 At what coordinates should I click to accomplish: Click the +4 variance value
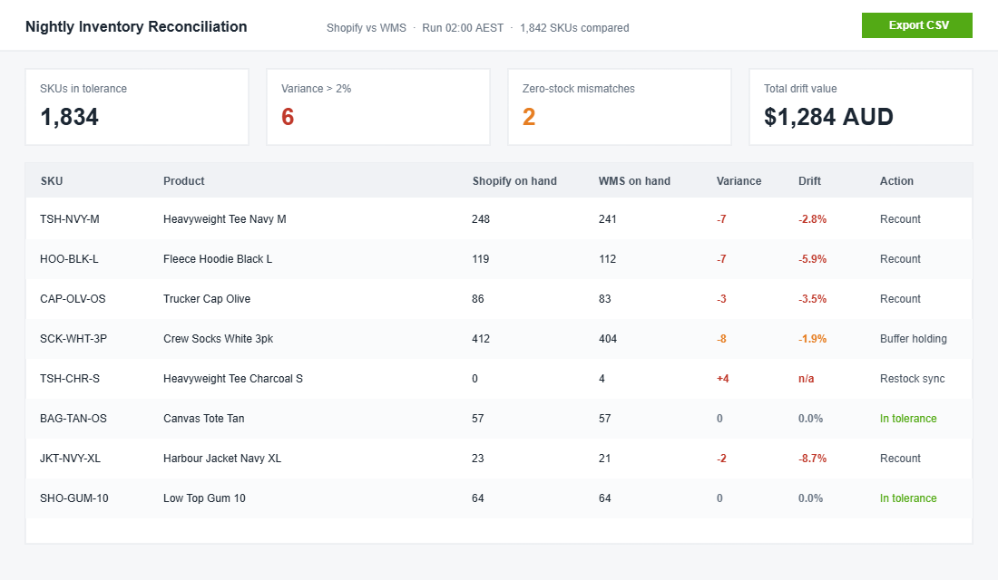[722, 379]
